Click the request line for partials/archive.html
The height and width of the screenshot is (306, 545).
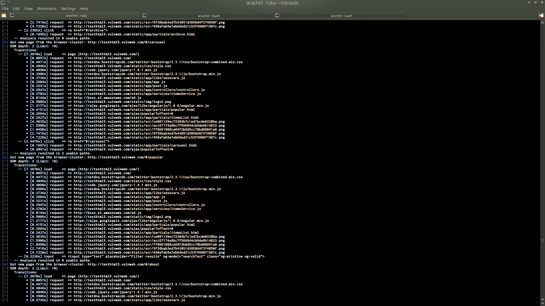(x=110, y=34)
